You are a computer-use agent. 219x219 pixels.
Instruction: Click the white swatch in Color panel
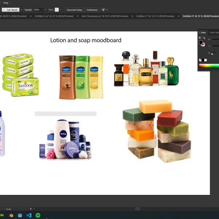pyautogui.click(x=205, y=60)
